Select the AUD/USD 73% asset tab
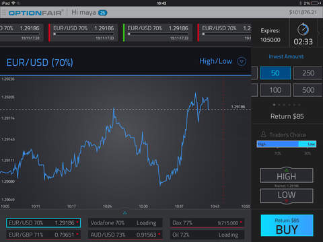Viewport: 323px width, 242px height. click(125, 235)
